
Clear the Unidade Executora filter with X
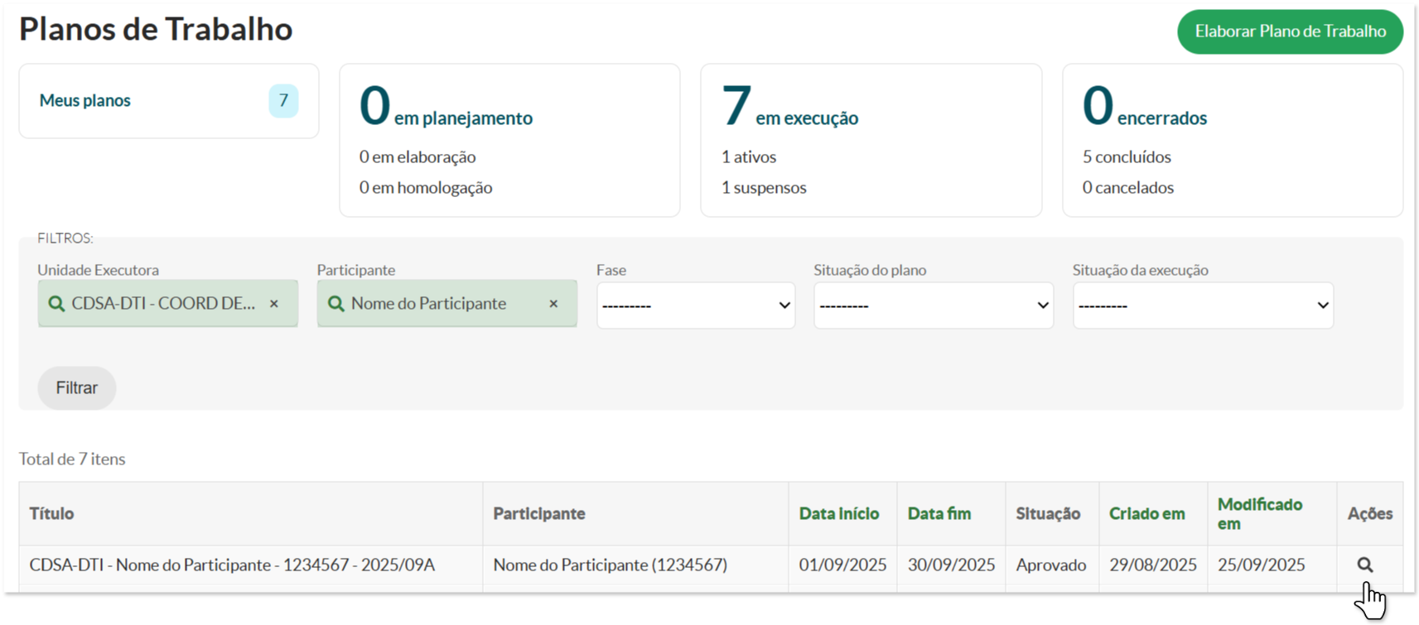pyautogui.click(x=274, y=304)
